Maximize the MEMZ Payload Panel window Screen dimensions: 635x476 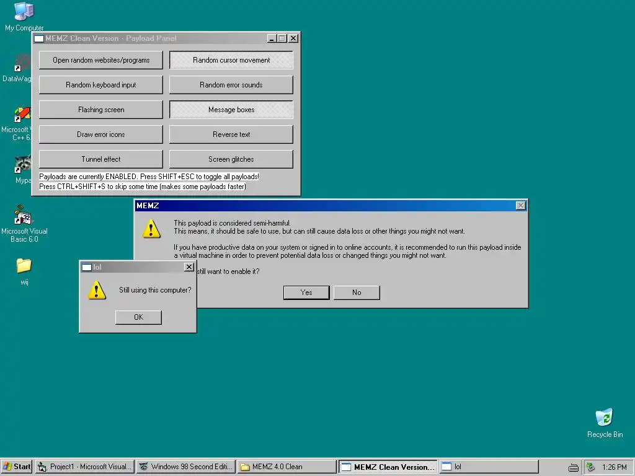click(x=282, y=38)
